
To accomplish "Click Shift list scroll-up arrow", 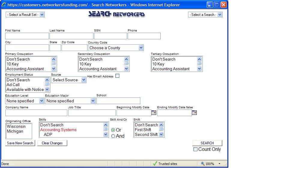I will tap(161, 125).
